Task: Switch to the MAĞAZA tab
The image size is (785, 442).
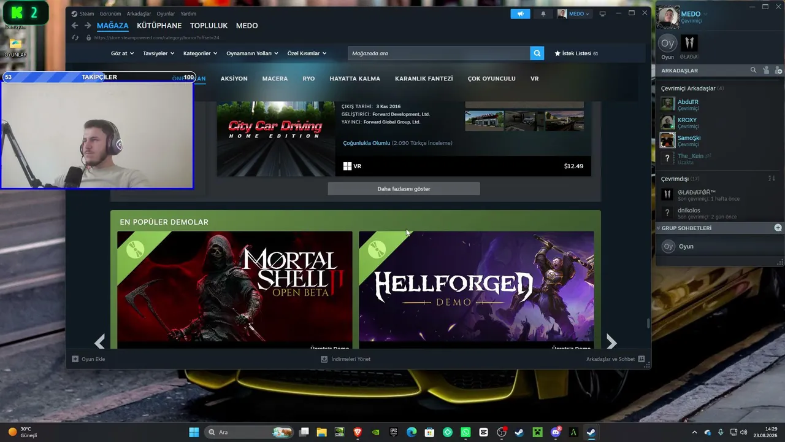Action: [113, 26]
